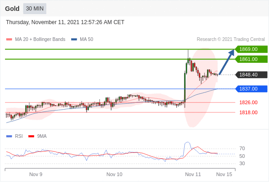Image resolution: width=269 pixels, height=182 pixels.
Task: Click the Nov 10 date axis label
Action: pyautogui.click(x=114, y=174)
